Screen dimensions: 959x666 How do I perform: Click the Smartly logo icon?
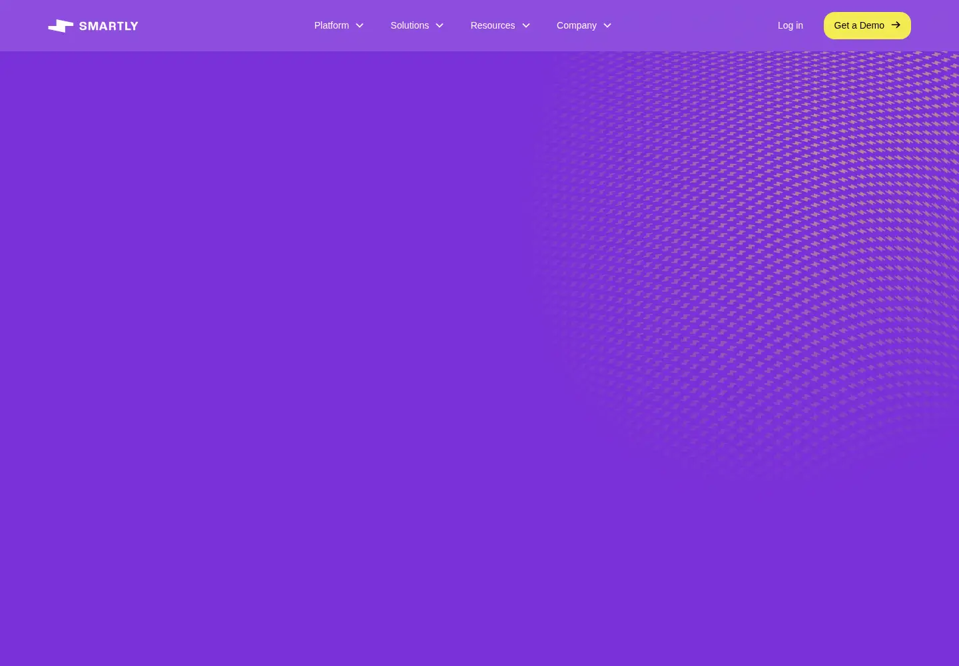pos(61,26)
